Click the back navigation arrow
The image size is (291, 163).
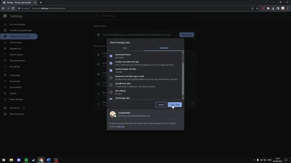click(x=3, y=8)
